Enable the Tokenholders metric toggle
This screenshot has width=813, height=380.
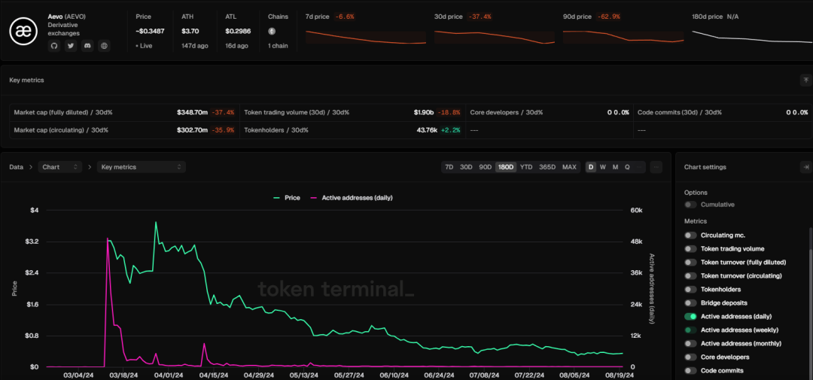pyautogui.click(x=690, y=290)
